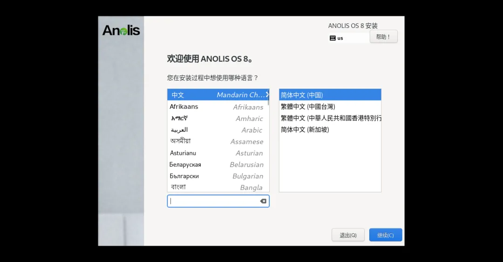
Task: Select Asturianu in the language list
Action: pyautogui.click(x=218, y=153)
